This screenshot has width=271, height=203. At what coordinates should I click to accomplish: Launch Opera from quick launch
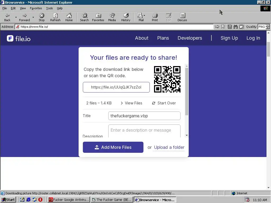[x=40, y=200]
